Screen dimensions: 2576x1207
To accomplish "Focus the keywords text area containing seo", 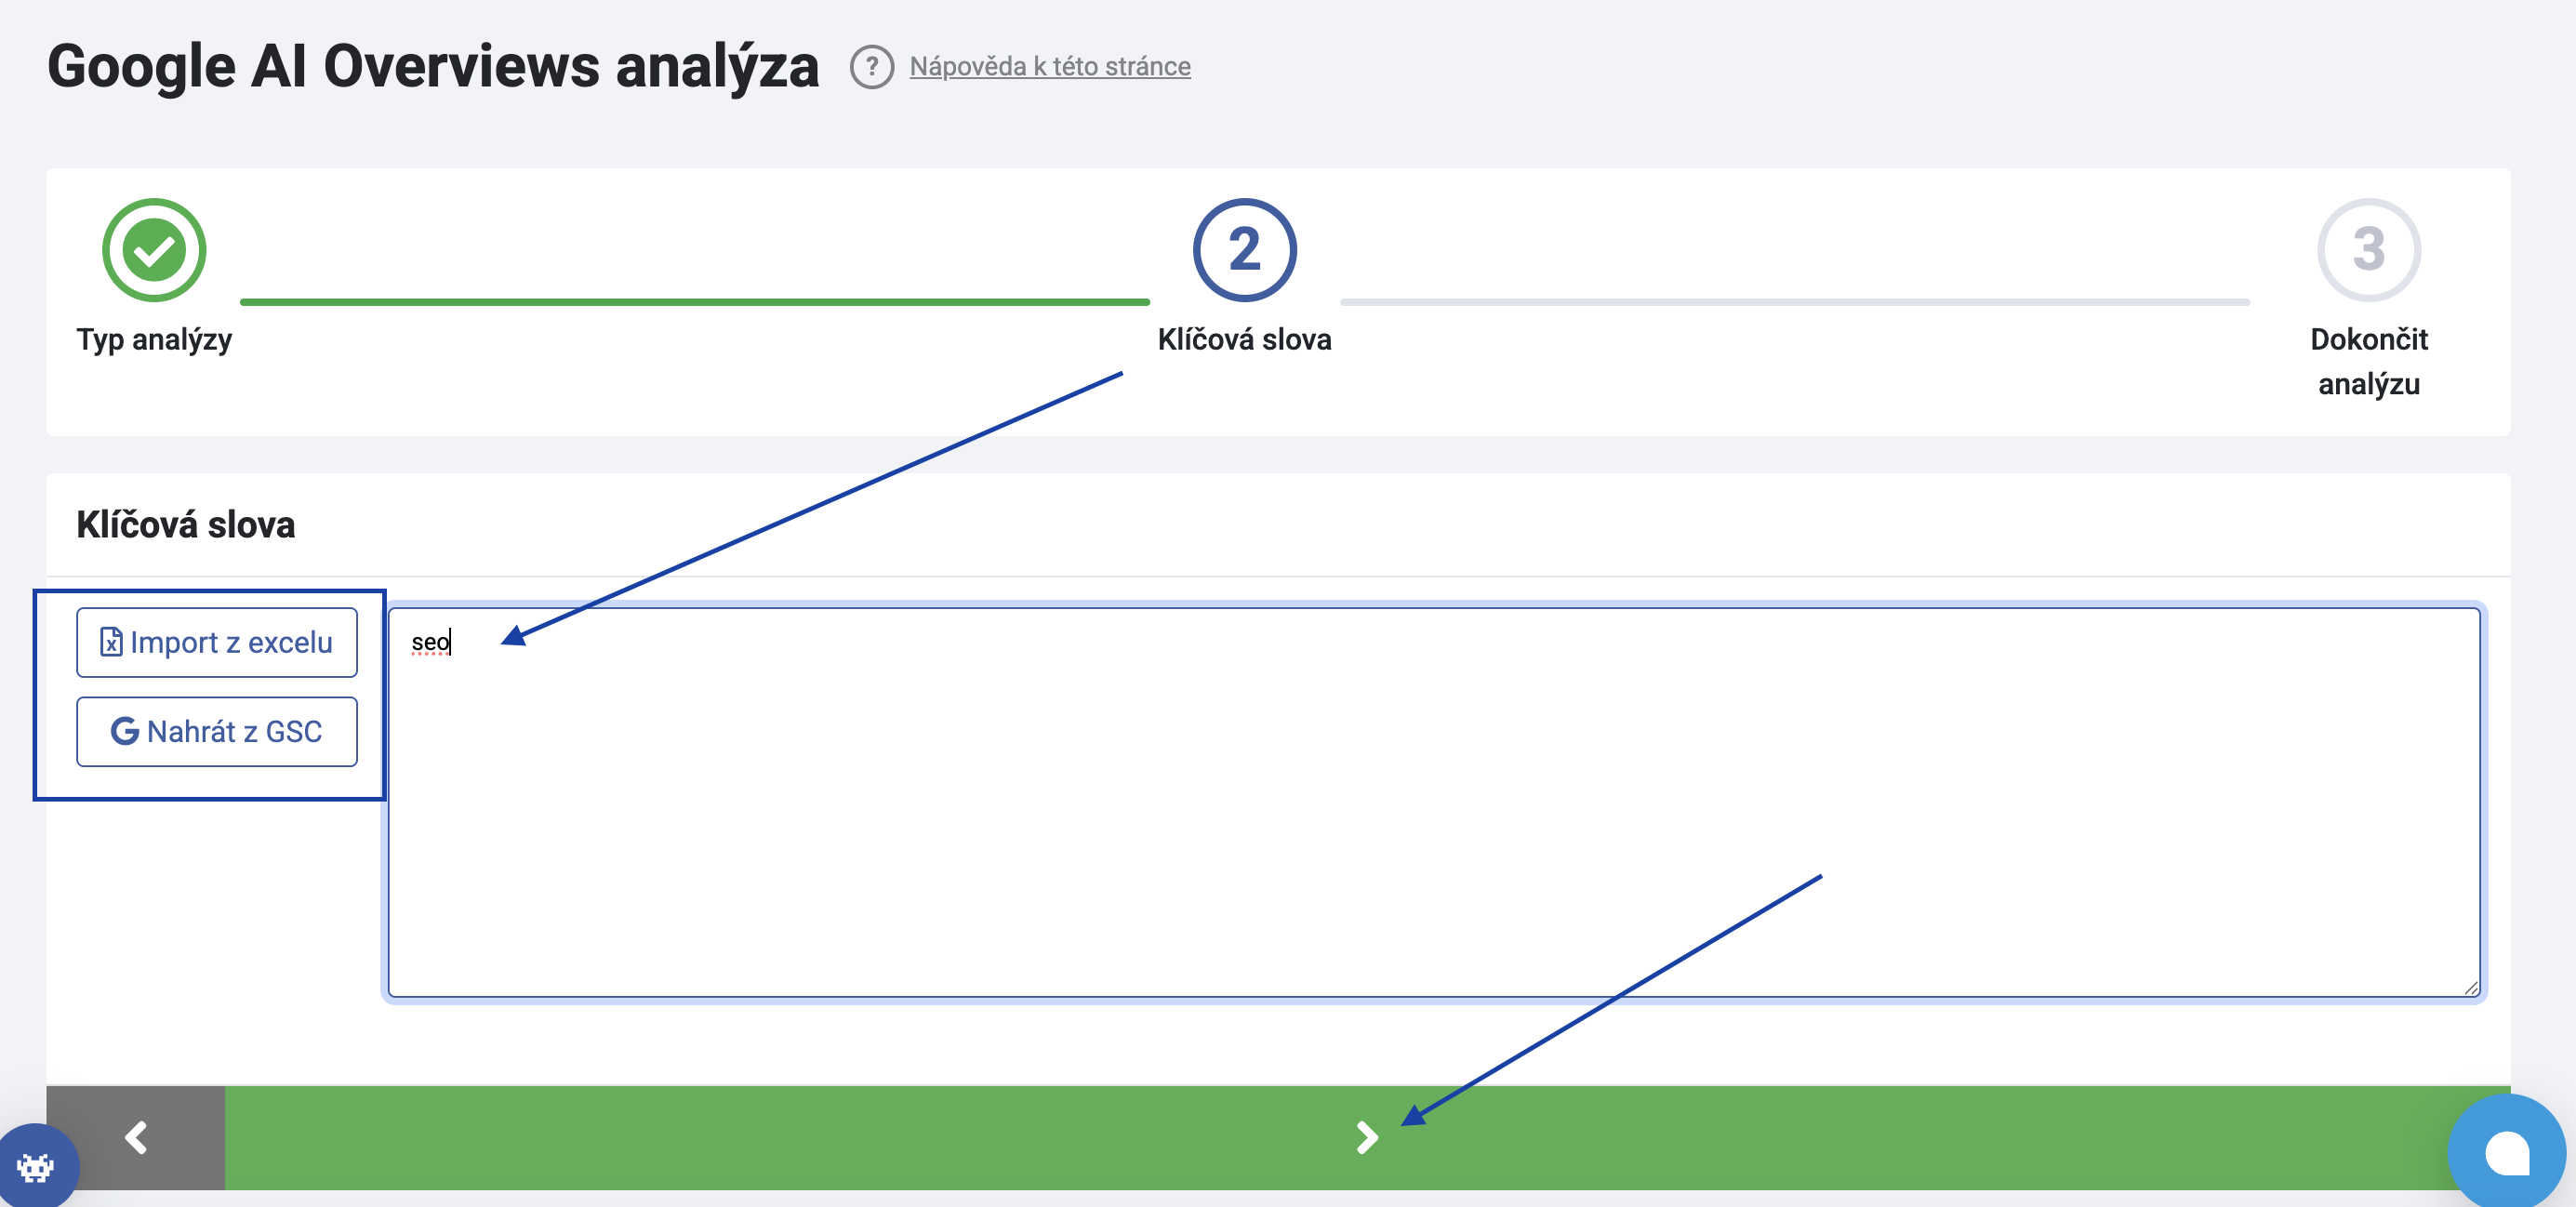I will 1433,800.
